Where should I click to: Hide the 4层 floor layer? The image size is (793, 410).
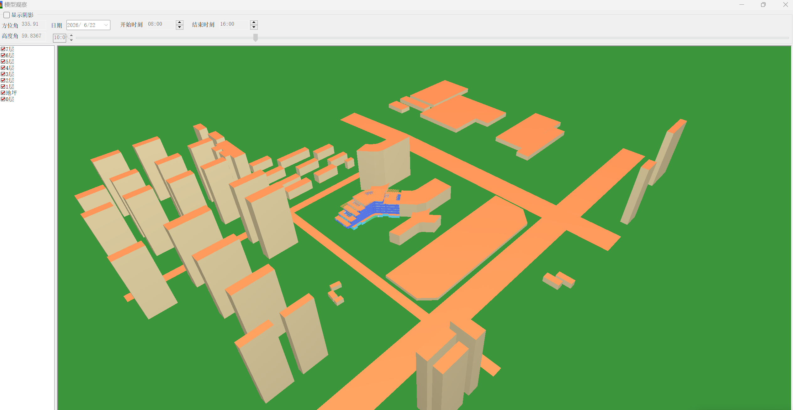3,68
